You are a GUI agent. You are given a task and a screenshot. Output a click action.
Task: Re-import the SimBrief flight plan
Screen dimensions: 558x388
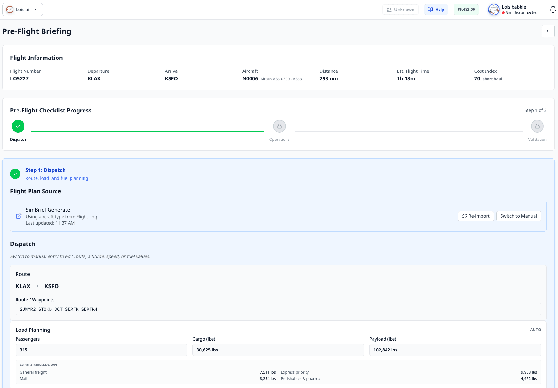(476, 216)
